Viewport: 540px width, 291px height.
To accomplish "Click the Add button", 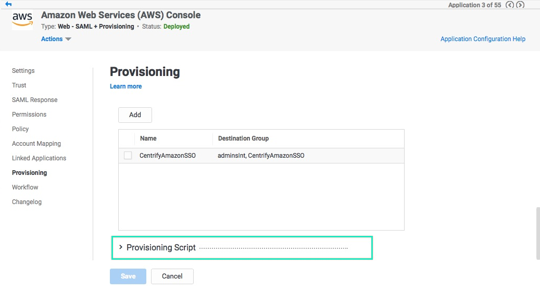I will [135, 115].
